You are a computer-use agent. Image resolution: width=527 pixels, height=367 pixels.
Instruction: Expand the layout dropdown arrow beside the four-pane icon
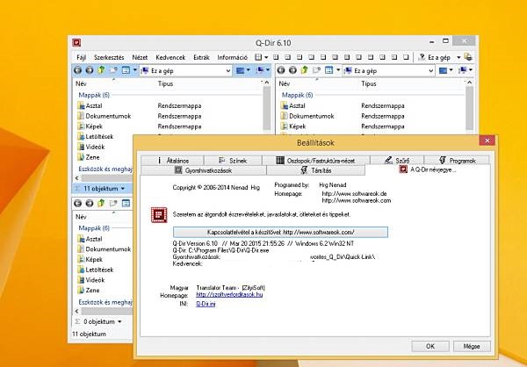(266, 57)
